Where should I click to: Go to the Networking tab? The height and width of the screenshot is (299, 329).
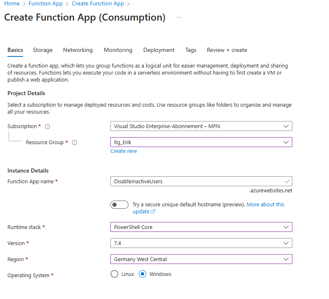pyautogui.click(x=78, y=50)
